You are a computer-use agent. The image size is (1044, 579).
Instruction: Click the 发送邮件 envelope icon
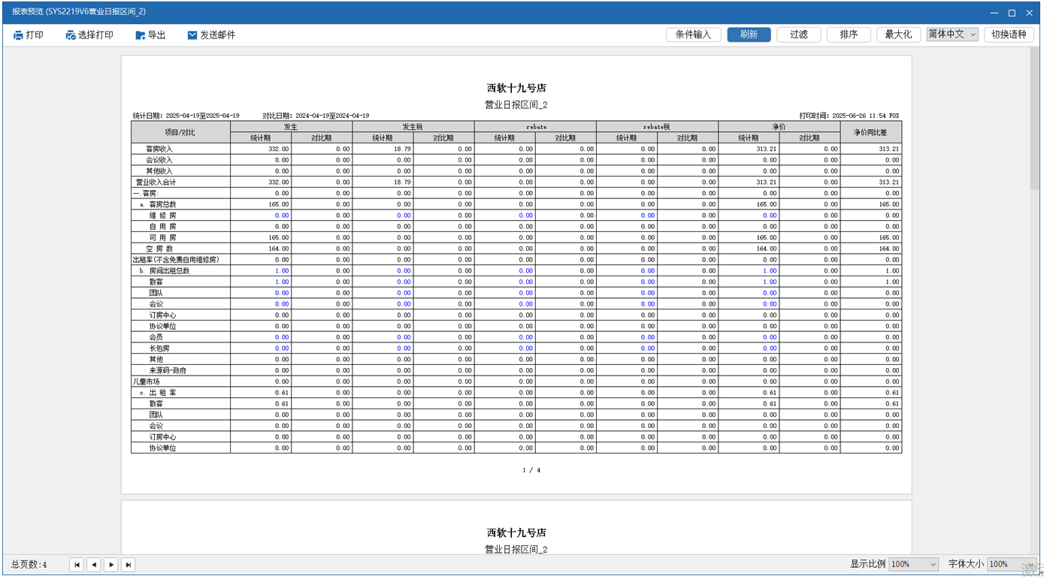coord(192,35)
